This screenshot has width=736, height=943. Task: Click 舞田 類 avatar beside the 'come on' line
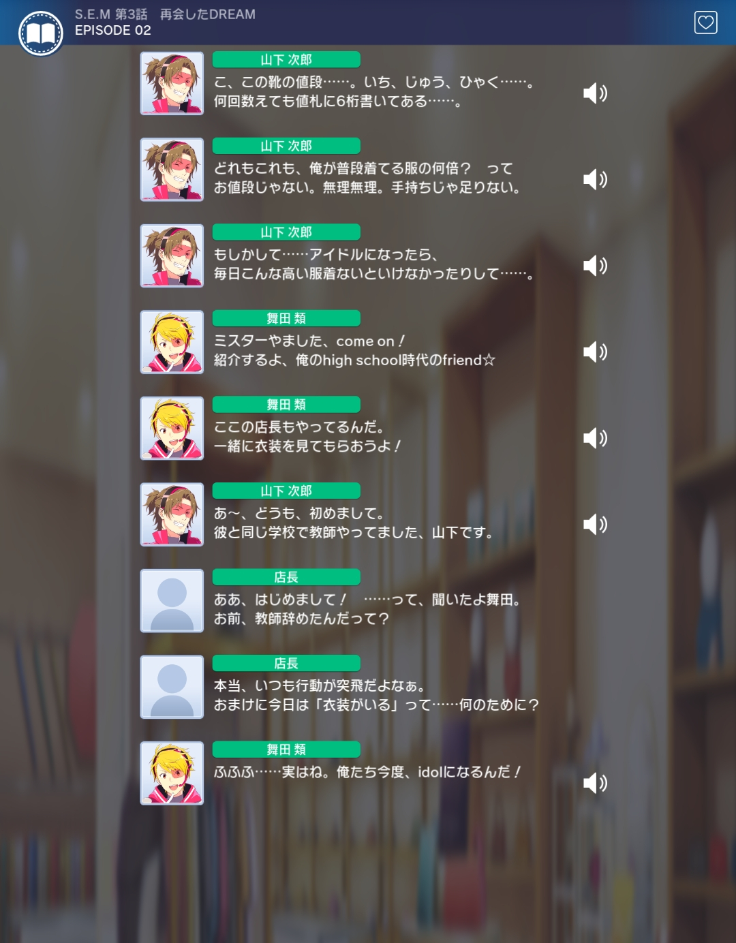[172, 342]
